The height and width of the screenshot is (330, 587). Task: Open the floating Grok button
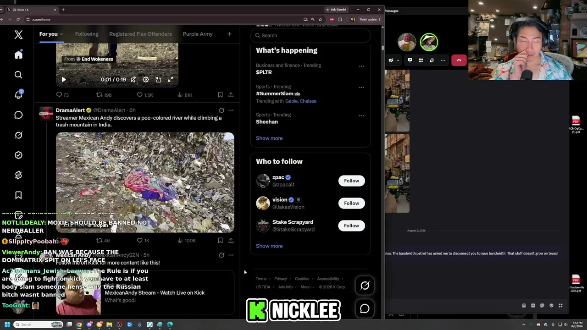click(365, 286)
